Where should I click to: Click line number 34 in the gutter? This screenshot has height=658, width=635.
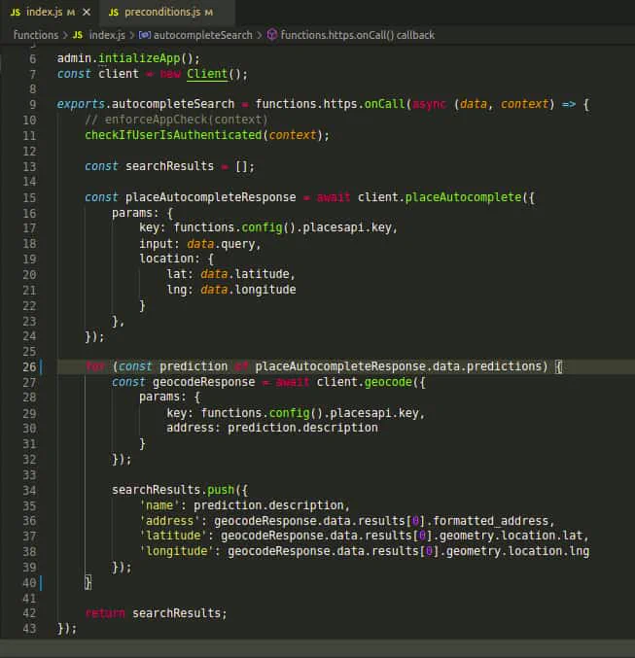(x=29, y=490)
